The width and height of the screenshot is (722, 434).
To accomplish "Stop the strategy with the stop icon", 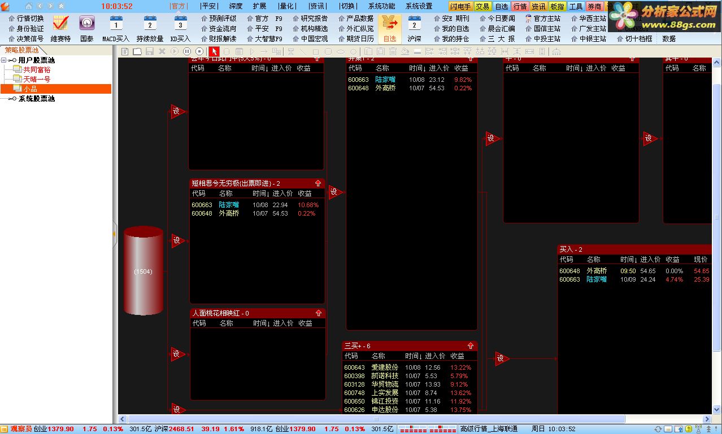I will (199, 51).
